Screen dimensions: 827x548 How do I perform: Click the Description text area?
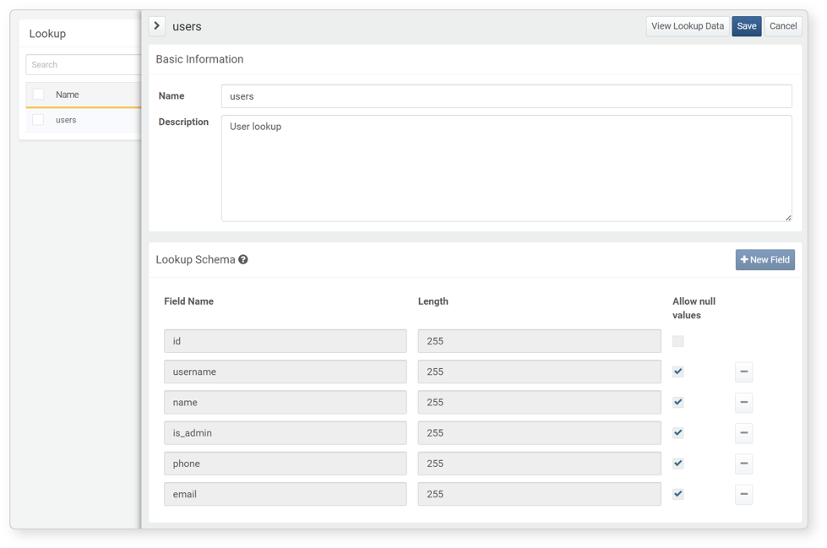point(506,168)
